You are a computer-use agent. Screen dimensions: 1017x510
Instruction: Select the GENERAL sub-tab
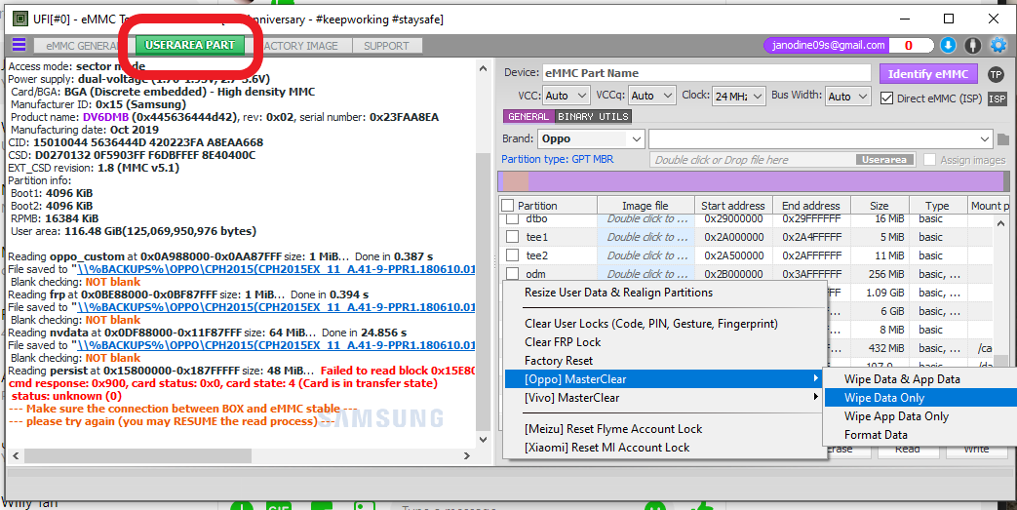(x=528, y=117)
